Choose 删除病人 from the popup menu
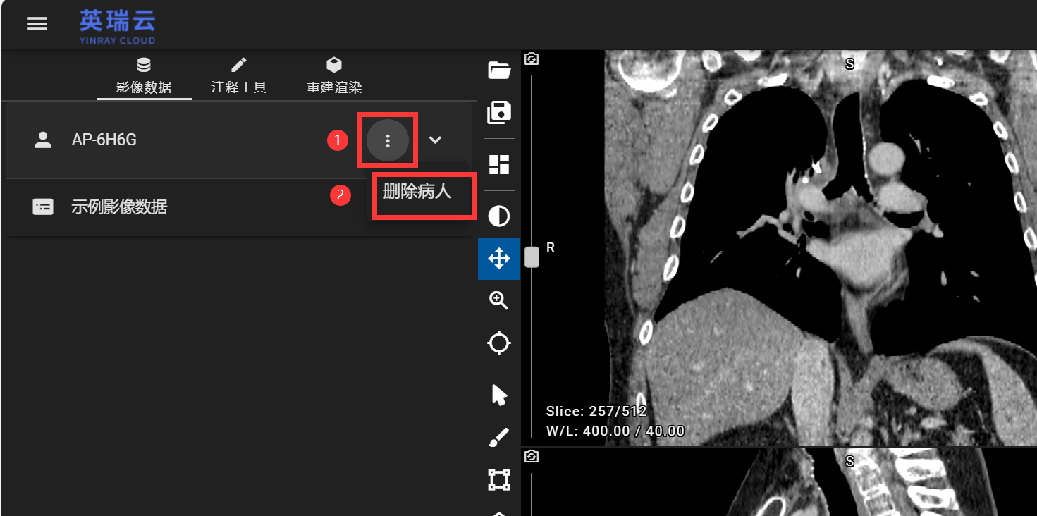The height and width of the screenshot is (516, 1037). (417, 191)
